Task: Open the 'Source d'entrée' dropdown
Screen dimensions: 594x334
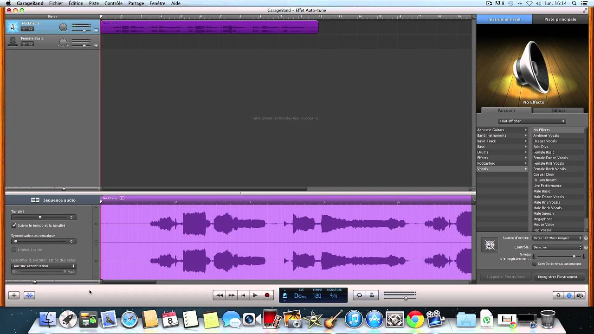Action: pyautogui.click(x=557, y=238)
